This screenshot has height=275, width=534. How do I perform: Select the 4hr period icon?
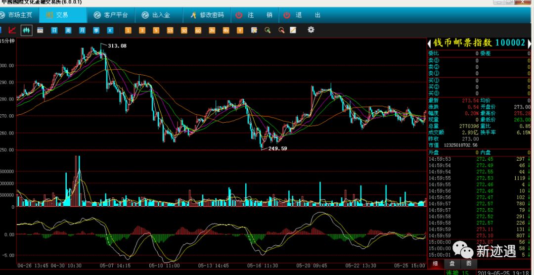(x=226, y=30)
